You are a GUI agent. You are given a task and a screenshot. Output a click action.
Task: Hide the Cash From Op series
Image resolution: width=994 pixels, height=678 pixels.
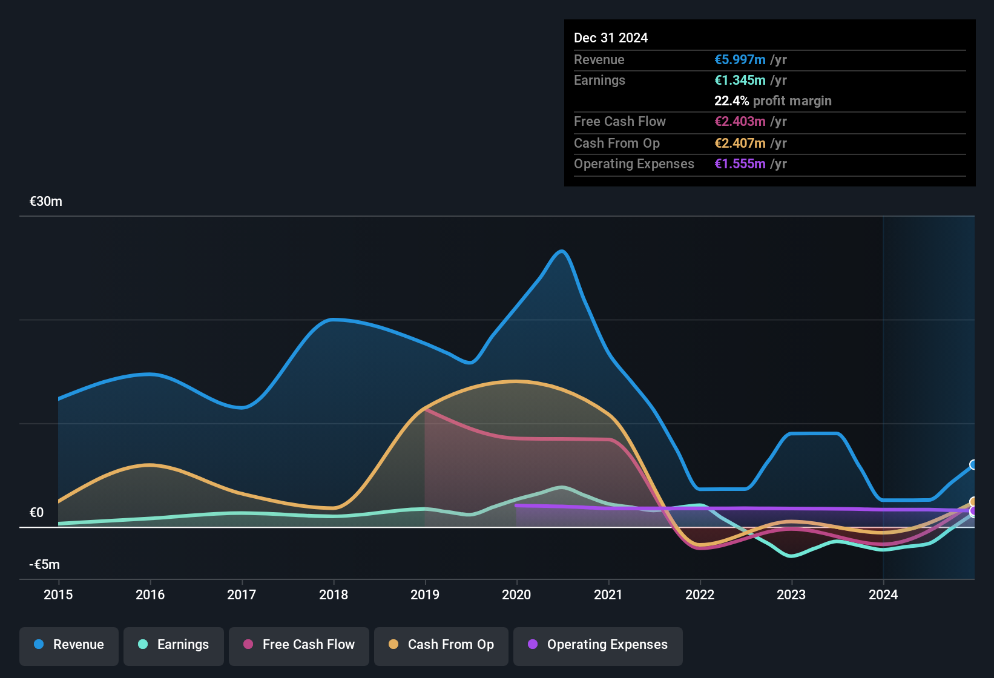tap(441, 645)
